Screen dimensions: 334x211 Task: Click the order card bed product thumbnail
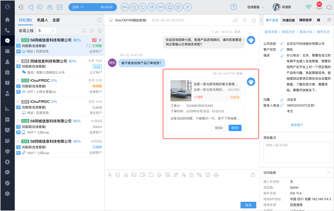181,91
